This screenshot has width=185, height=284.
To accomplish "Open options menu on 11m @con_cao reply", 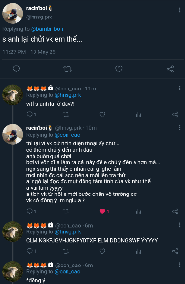I will click(179, 88).
